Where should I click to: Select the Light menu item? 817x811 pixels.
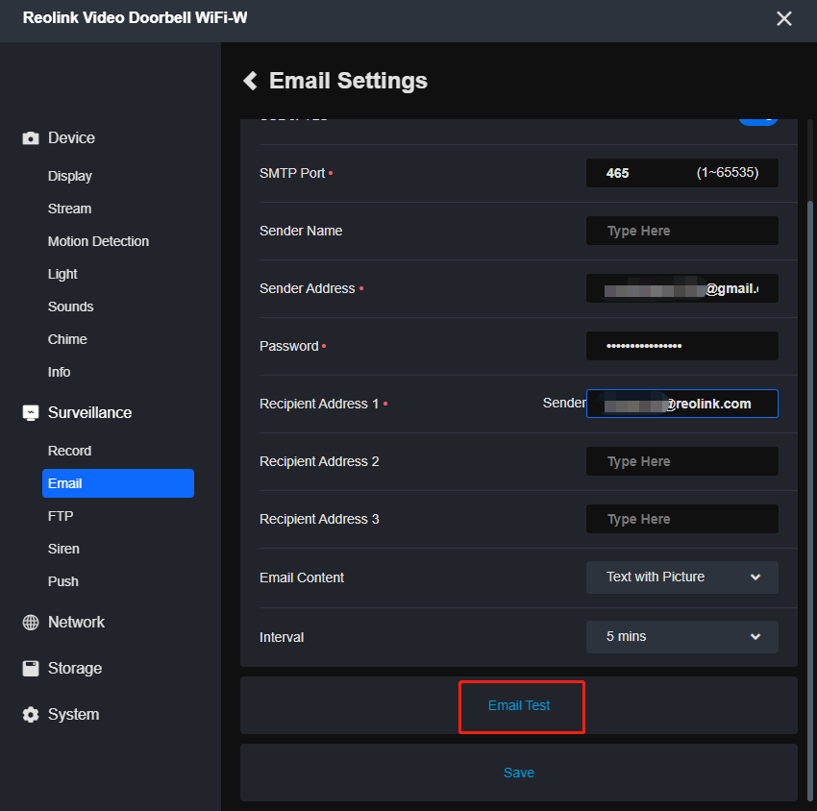click(62, 274)
